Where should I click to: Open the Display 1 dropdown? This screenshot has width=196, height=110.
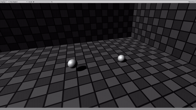point(5,2)
